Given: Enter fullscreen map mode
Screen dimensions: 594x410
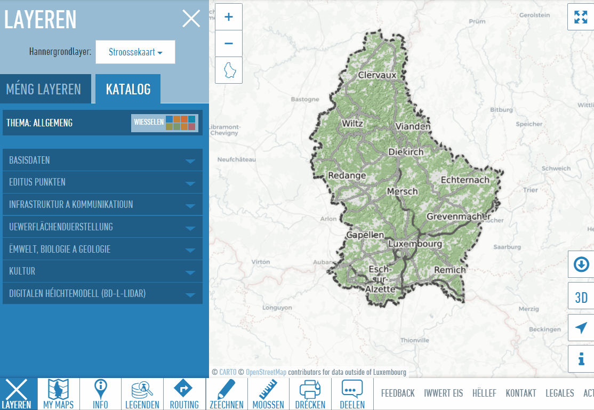Looking at the screenshot, I should pyautogui.click(x=580, y=17).
